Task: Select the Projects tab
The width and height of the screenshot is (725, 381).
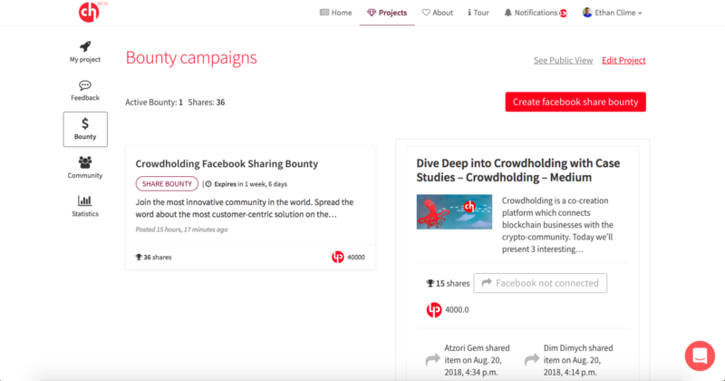Action: tap(387, 13)
